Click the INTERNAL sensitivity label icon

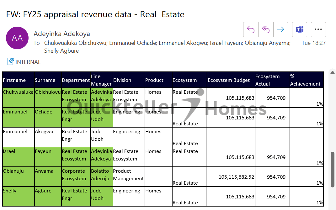point(11,61)
